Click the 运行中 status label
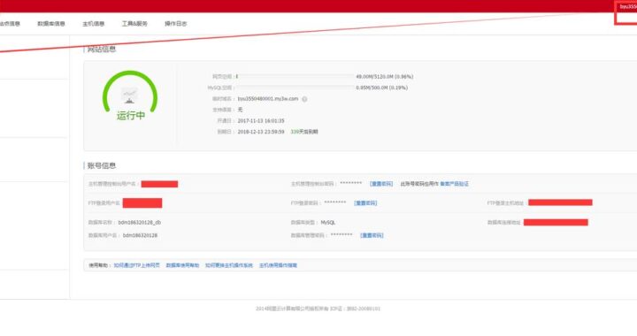This screenshot has width=637, height=336. [131, 116]
